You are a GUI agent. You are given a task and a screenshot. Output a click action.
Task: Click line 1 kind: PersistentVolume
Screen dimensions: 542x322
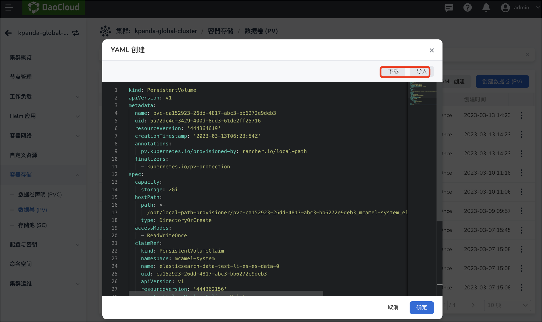pos(162,90)
